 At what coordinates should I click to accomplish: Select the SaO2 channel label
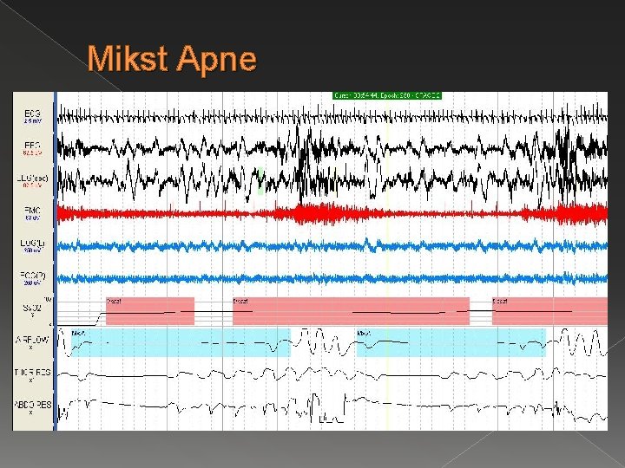(x=32, y=308)
